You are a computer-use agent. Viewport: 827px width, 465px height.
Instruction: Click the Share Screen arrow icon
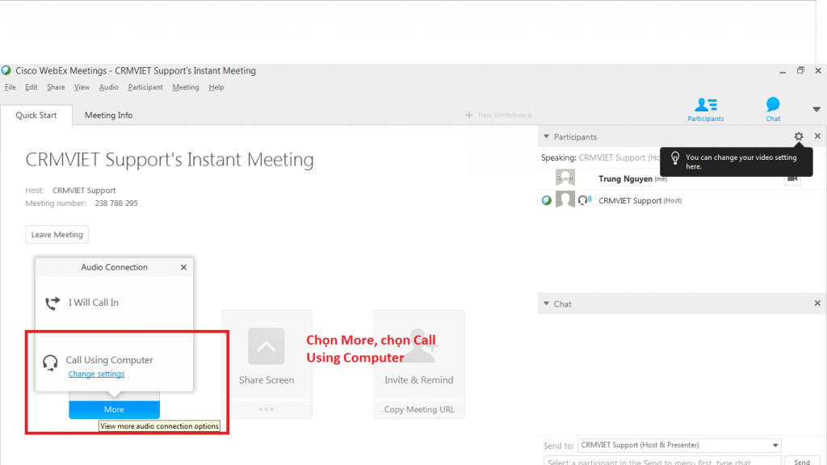[x=267, y=346]
